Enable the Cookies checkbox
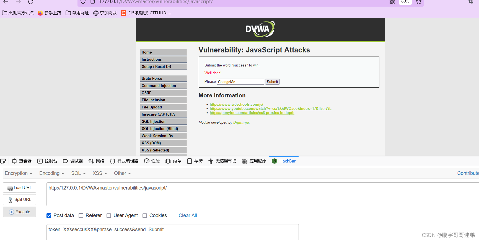Screen dimensions: 479x240 coord(145,216)
